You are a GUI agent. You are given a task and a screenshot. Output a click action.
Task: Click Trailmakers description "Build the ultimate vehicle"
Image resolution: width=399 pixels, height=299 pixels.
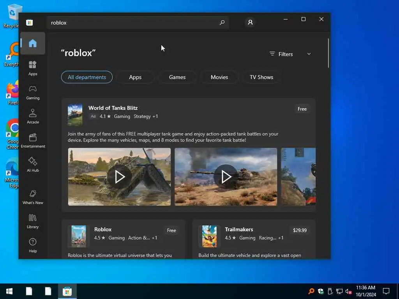(x=250, y=255)
